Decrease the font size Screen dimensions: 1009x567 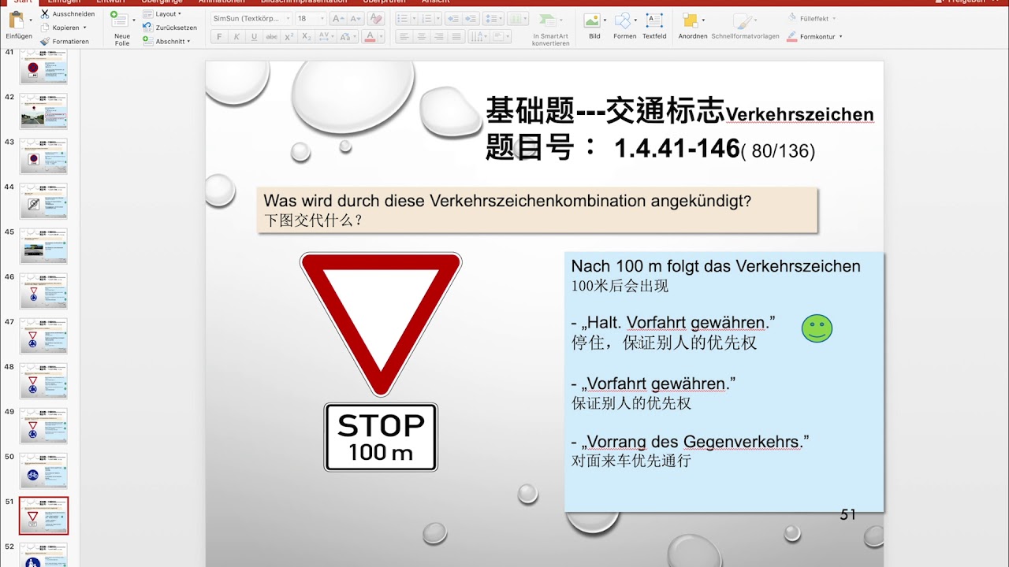(354, 18)
